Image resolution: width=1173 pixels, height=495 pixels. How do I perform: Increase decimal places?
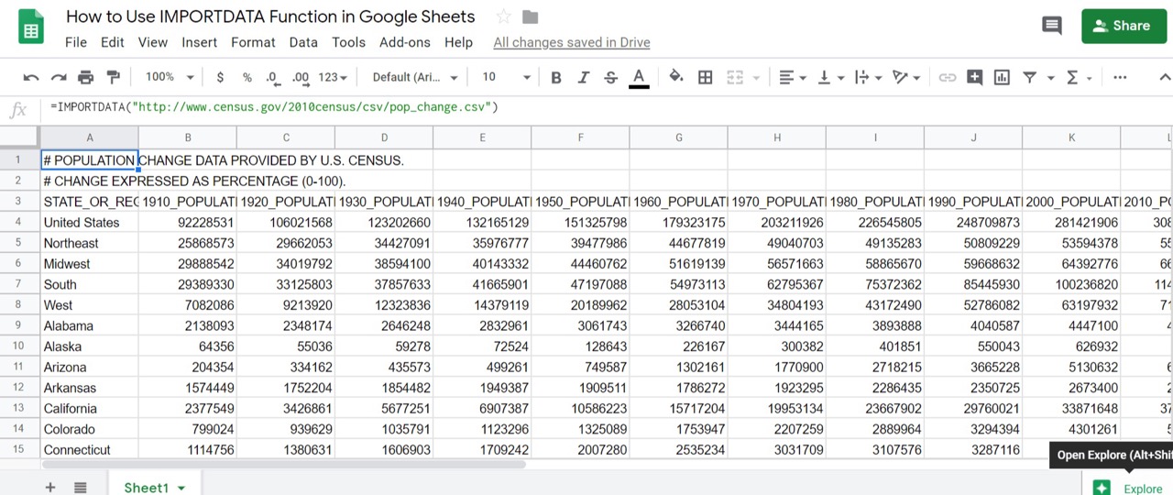coord(300,78)
